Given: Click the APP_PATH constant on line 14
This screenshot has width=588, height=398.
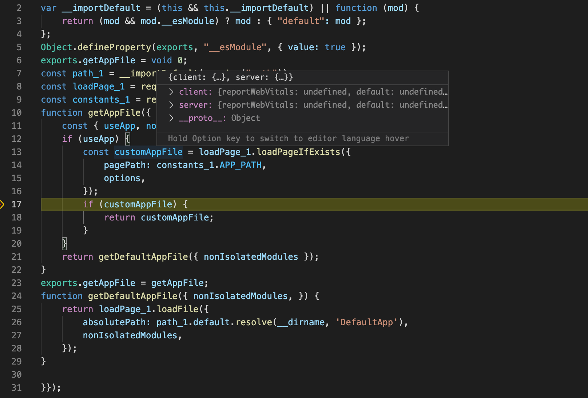Looking at the screenshot, I should coord(241,165).
